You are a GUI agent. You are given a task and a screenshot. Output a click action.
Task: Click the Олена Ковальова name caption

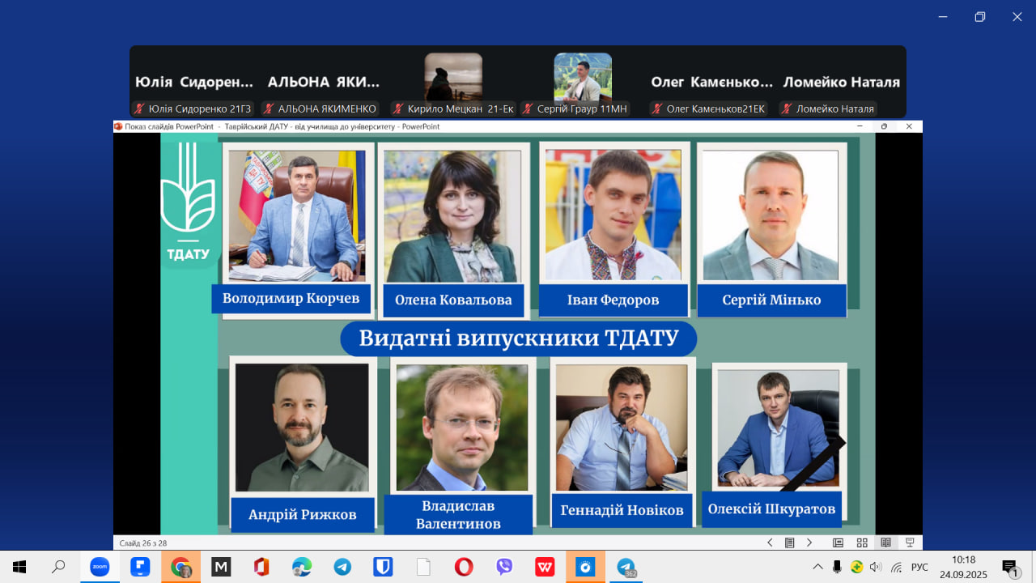point(453,300)
